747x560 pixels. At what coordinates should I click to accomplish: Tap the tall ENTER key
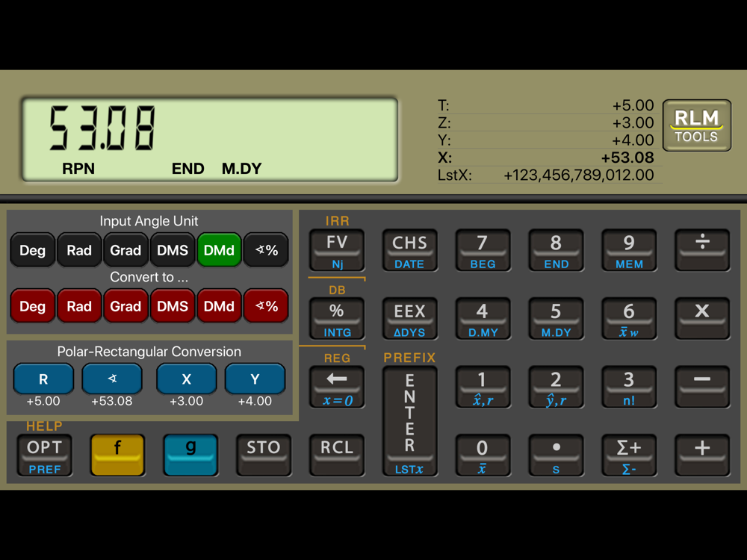[x=409, y=421]
